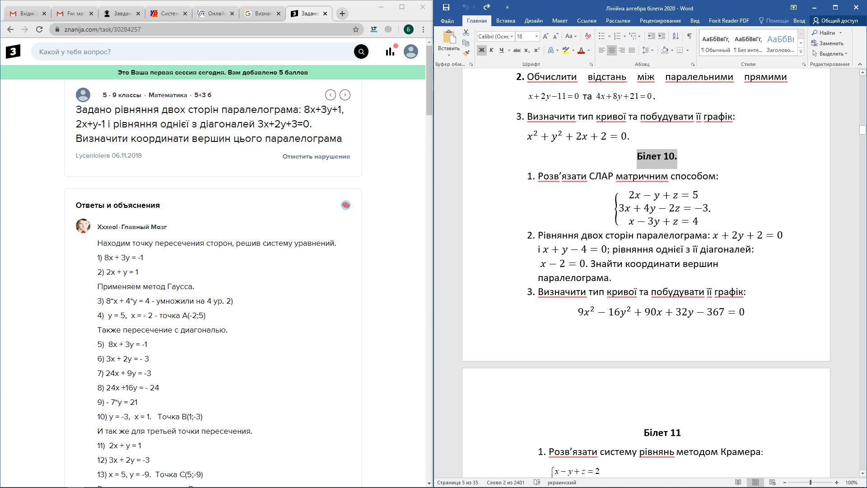Image resolution: width=867 pixels, height=488 pixels.
Task: Expand the Вставить paste options arrow
Action: (x=448, y=55)
